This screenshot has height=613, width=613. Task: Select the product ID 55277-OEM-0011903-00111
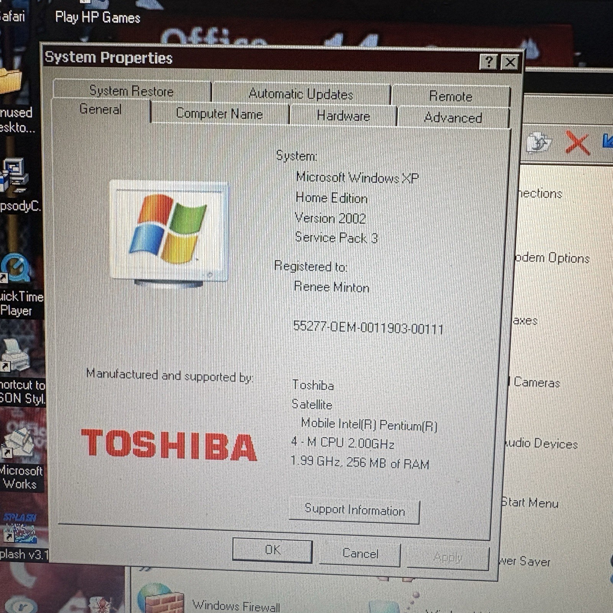pos(368,328)
